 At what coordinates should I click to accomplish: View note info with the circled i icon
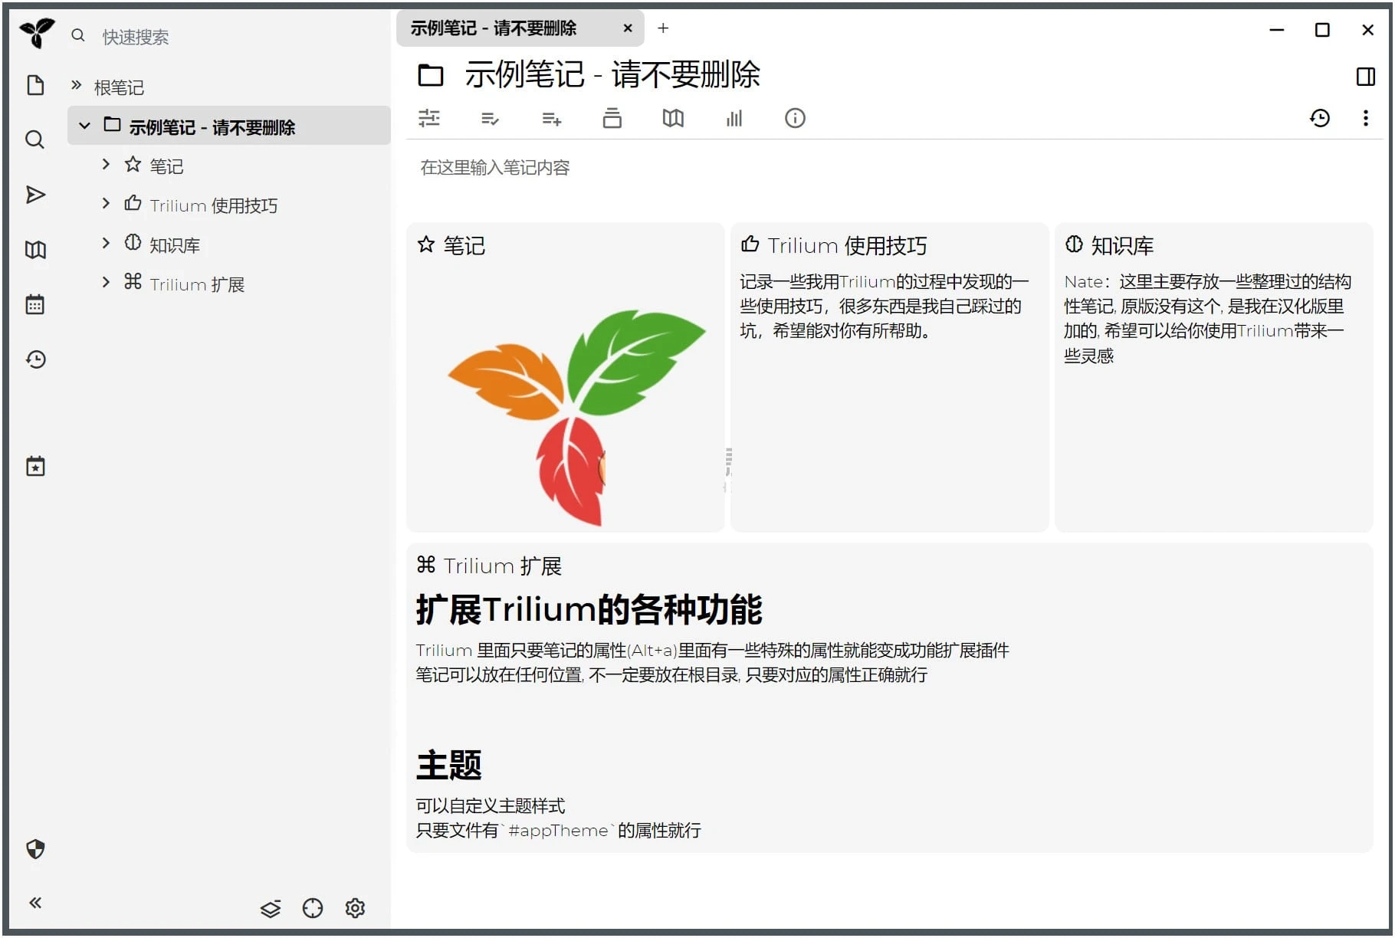pos(795,118)
